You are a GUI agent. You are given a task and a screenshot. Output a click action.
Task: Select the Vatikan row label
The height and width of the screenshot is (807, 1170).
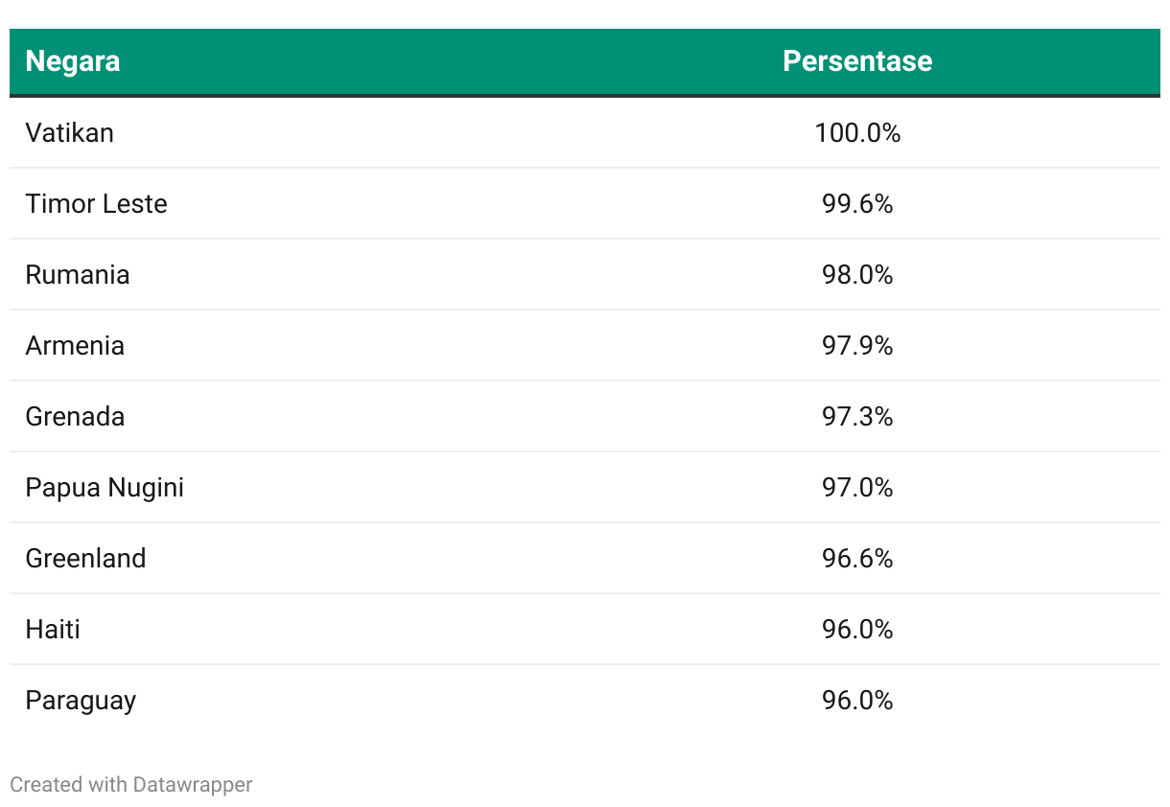[x=70, y=132]
